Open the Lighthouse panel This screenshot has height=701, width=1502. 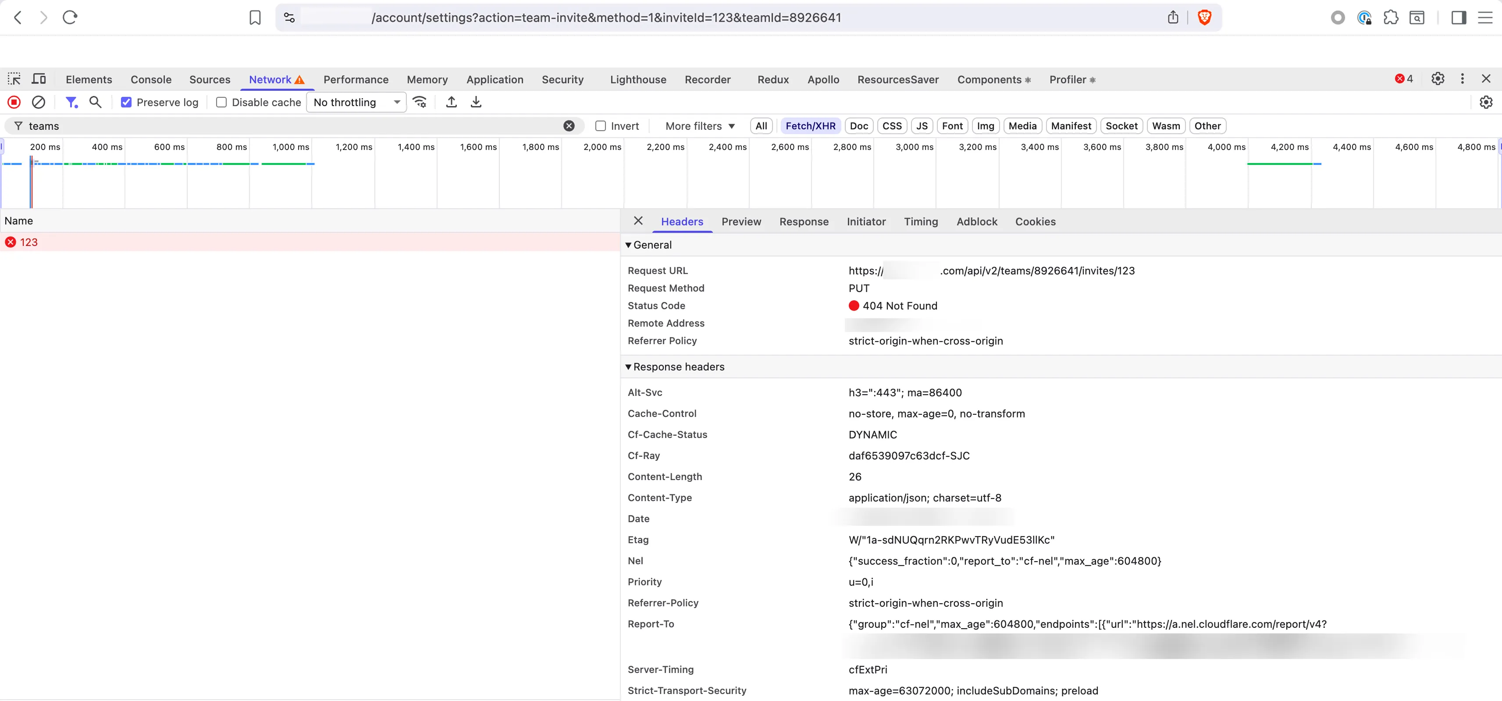(637, 79)
